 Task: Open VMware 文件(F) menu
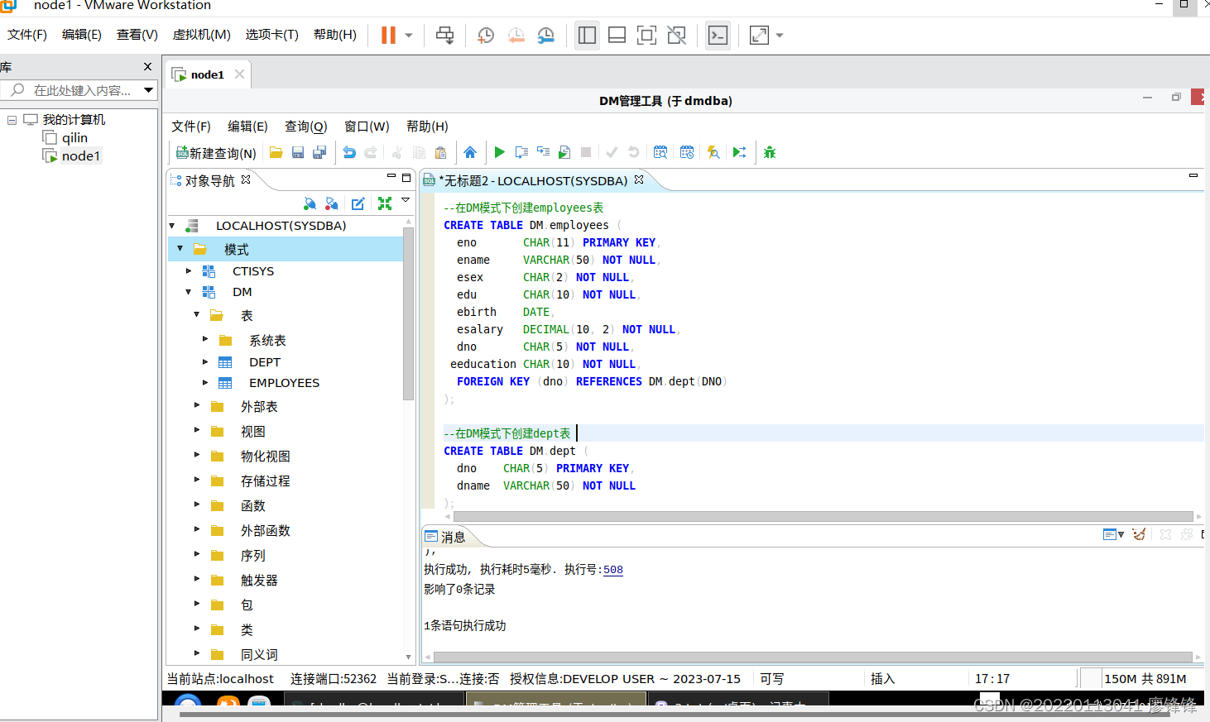[27, 34]
